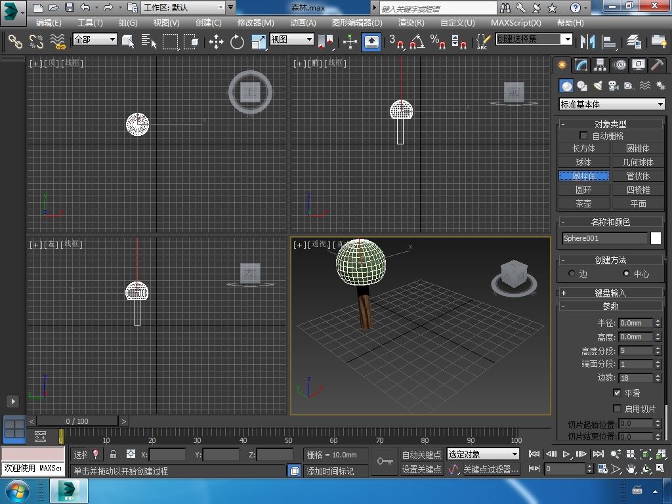Click the 茶壶 object button

pyautogui.click(x=583, y=203)
